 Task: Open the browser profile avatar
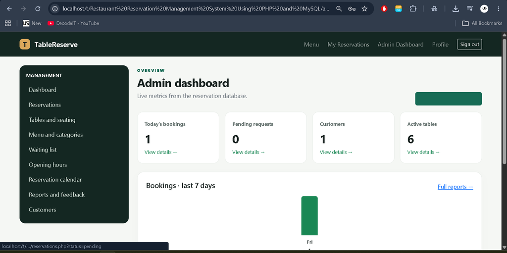coord(484,9)
